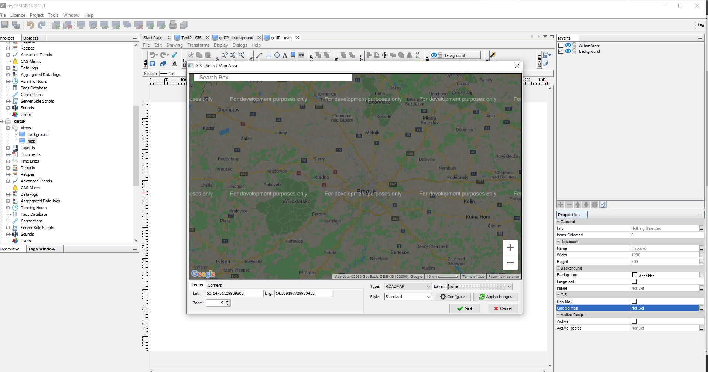Click the monitor with magnifier icon
The width and height of the screenshot is (708, 372).
point(93,25)
